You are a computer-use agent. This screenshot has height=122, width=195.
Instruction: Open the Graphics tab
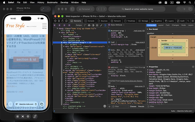click(157, 21)
